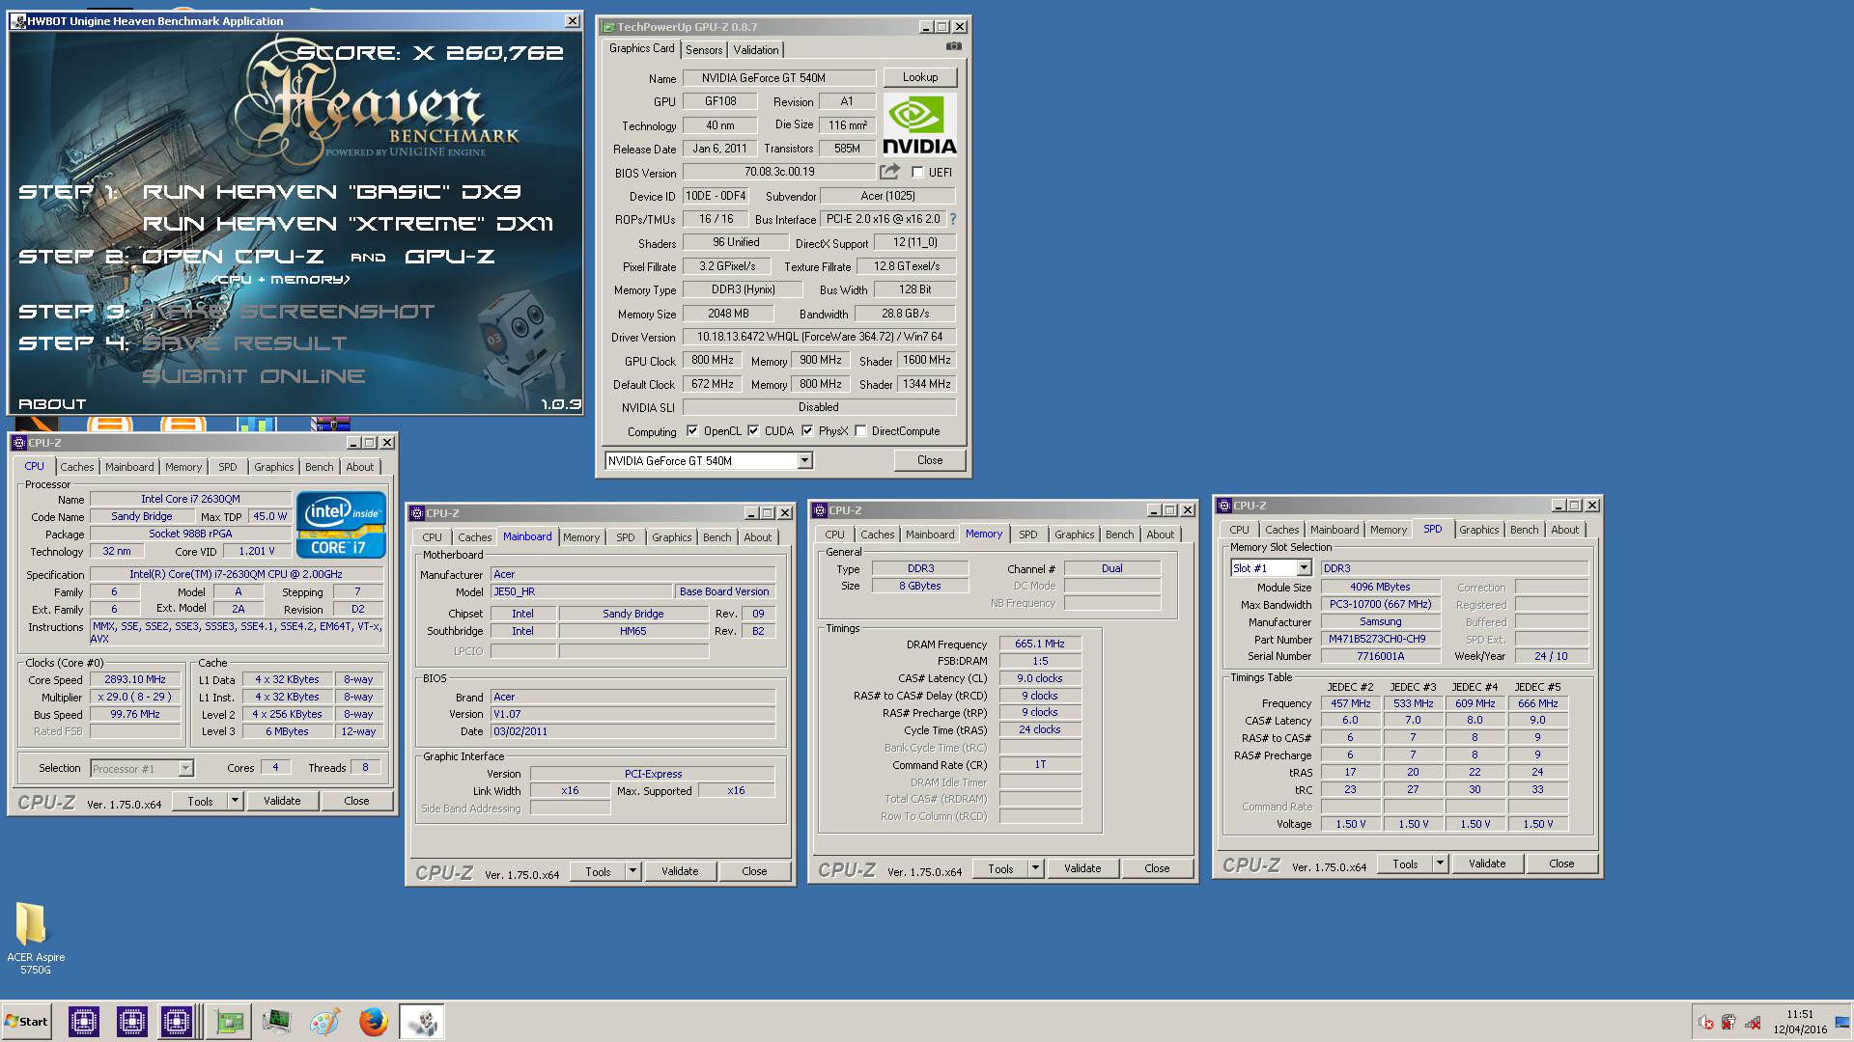Click RUN HEAVEN "XTREME" DX11
The image size is (1854, 1042).
pos(348,224)
